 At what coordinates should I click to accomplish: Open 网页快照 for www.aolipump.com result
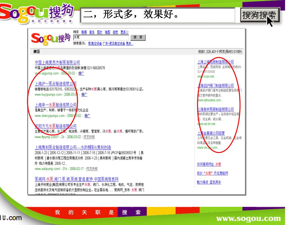[92, 169]
